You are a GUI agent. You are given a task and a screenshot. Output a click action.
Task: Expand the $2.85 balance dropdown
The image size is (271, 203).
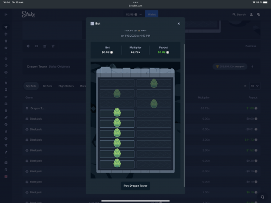click(x=134, y=15)
